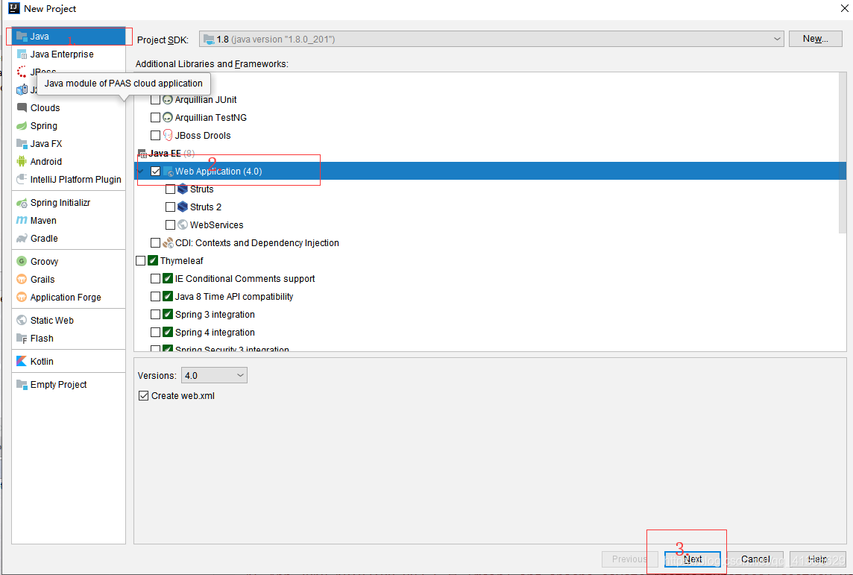Check Spring 4 integration checkbox
Viewport: 853px width, 575px height.
pos(156,333)
